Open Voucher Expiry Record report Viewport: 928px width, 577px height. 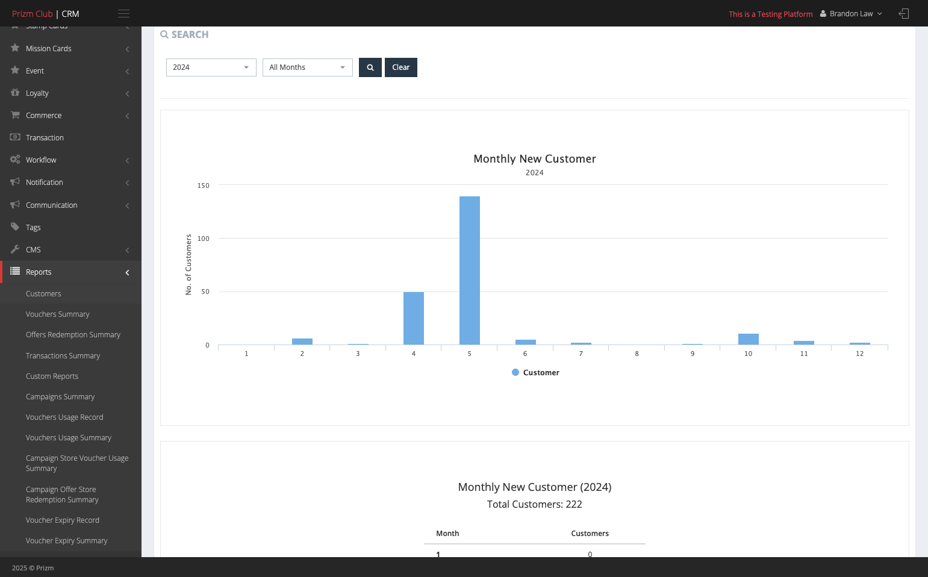click(x=63, y=520)
